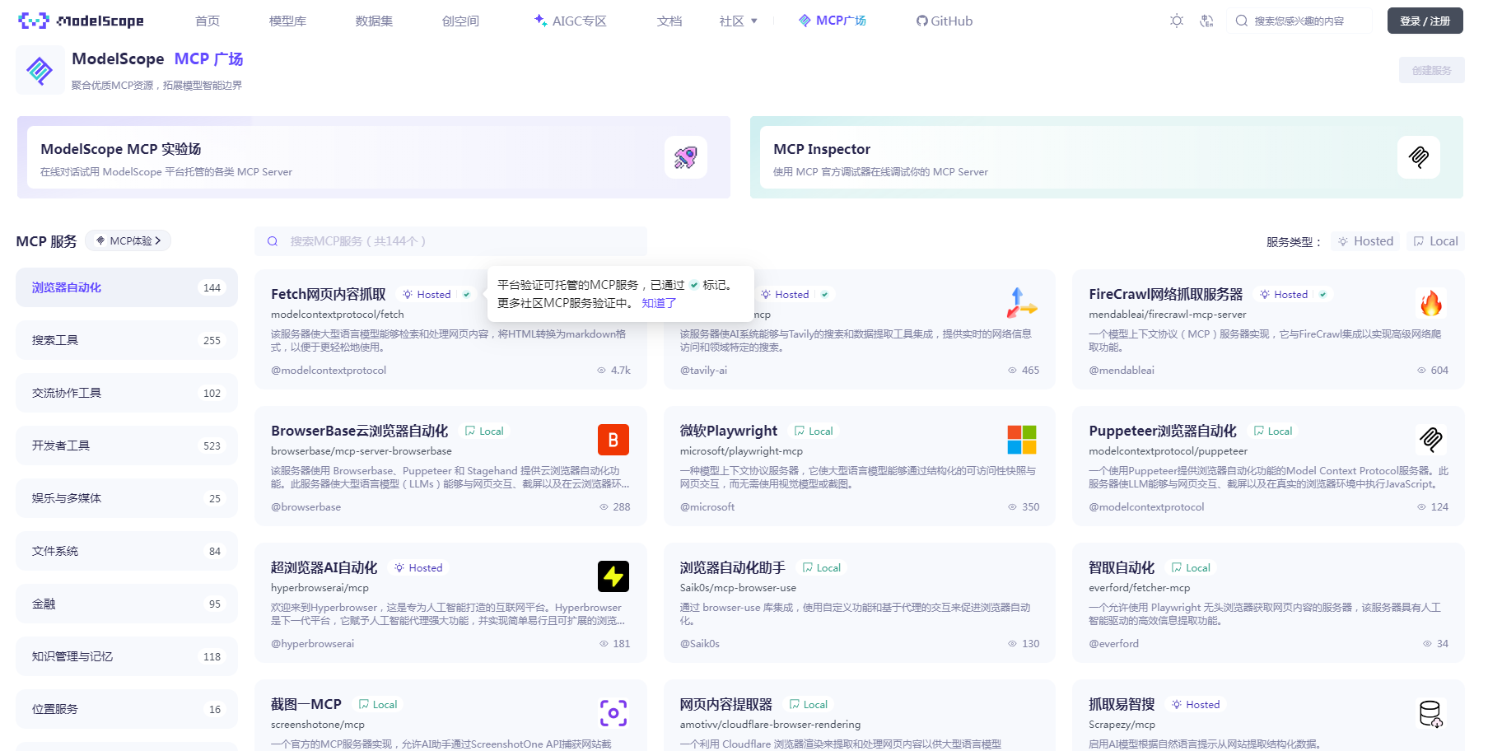Dismiss tooltip with 知道了 link
This screenshot has width=1488, height=751.
coord(659,303)
